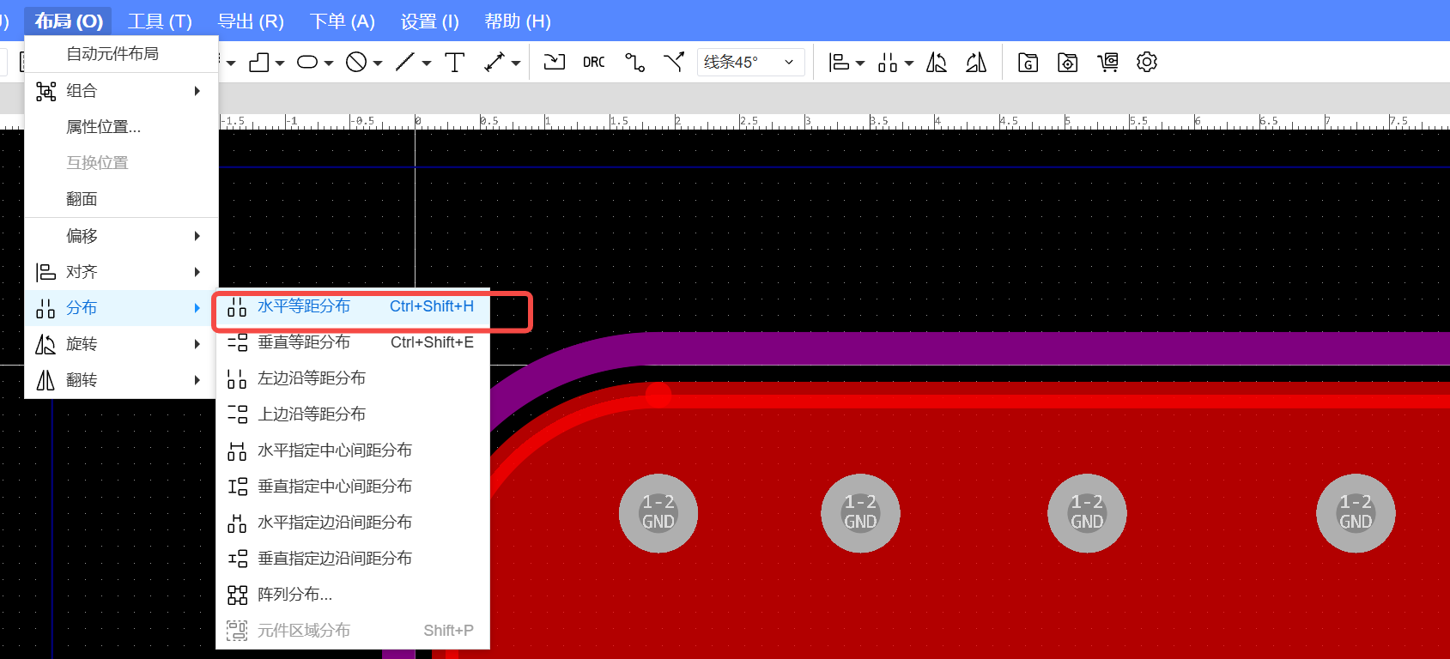Expand the line tool dropdown arrow
The image size is (1450, 659).
tap(426, 63)
